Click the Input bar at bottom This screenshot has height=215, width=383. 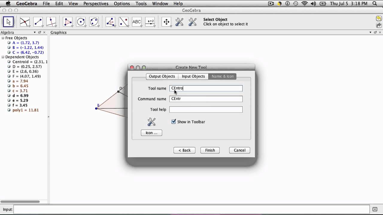[x=191, y=209]
